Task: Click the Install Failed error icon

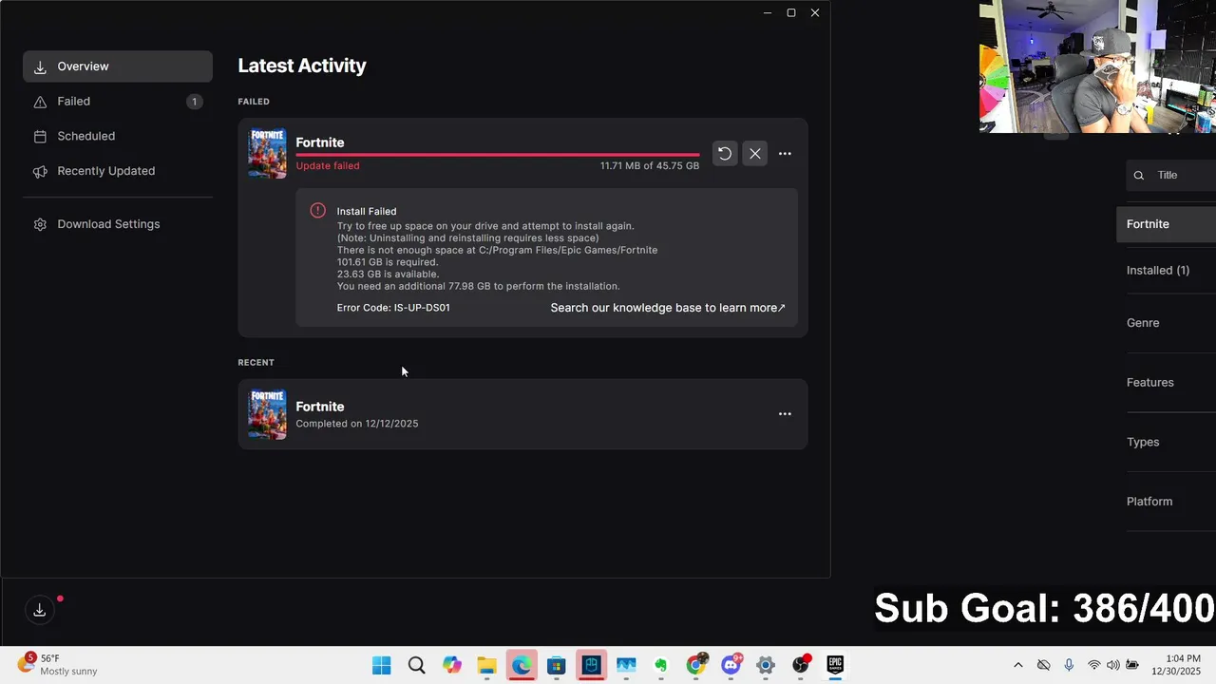Action: point(317,211)
